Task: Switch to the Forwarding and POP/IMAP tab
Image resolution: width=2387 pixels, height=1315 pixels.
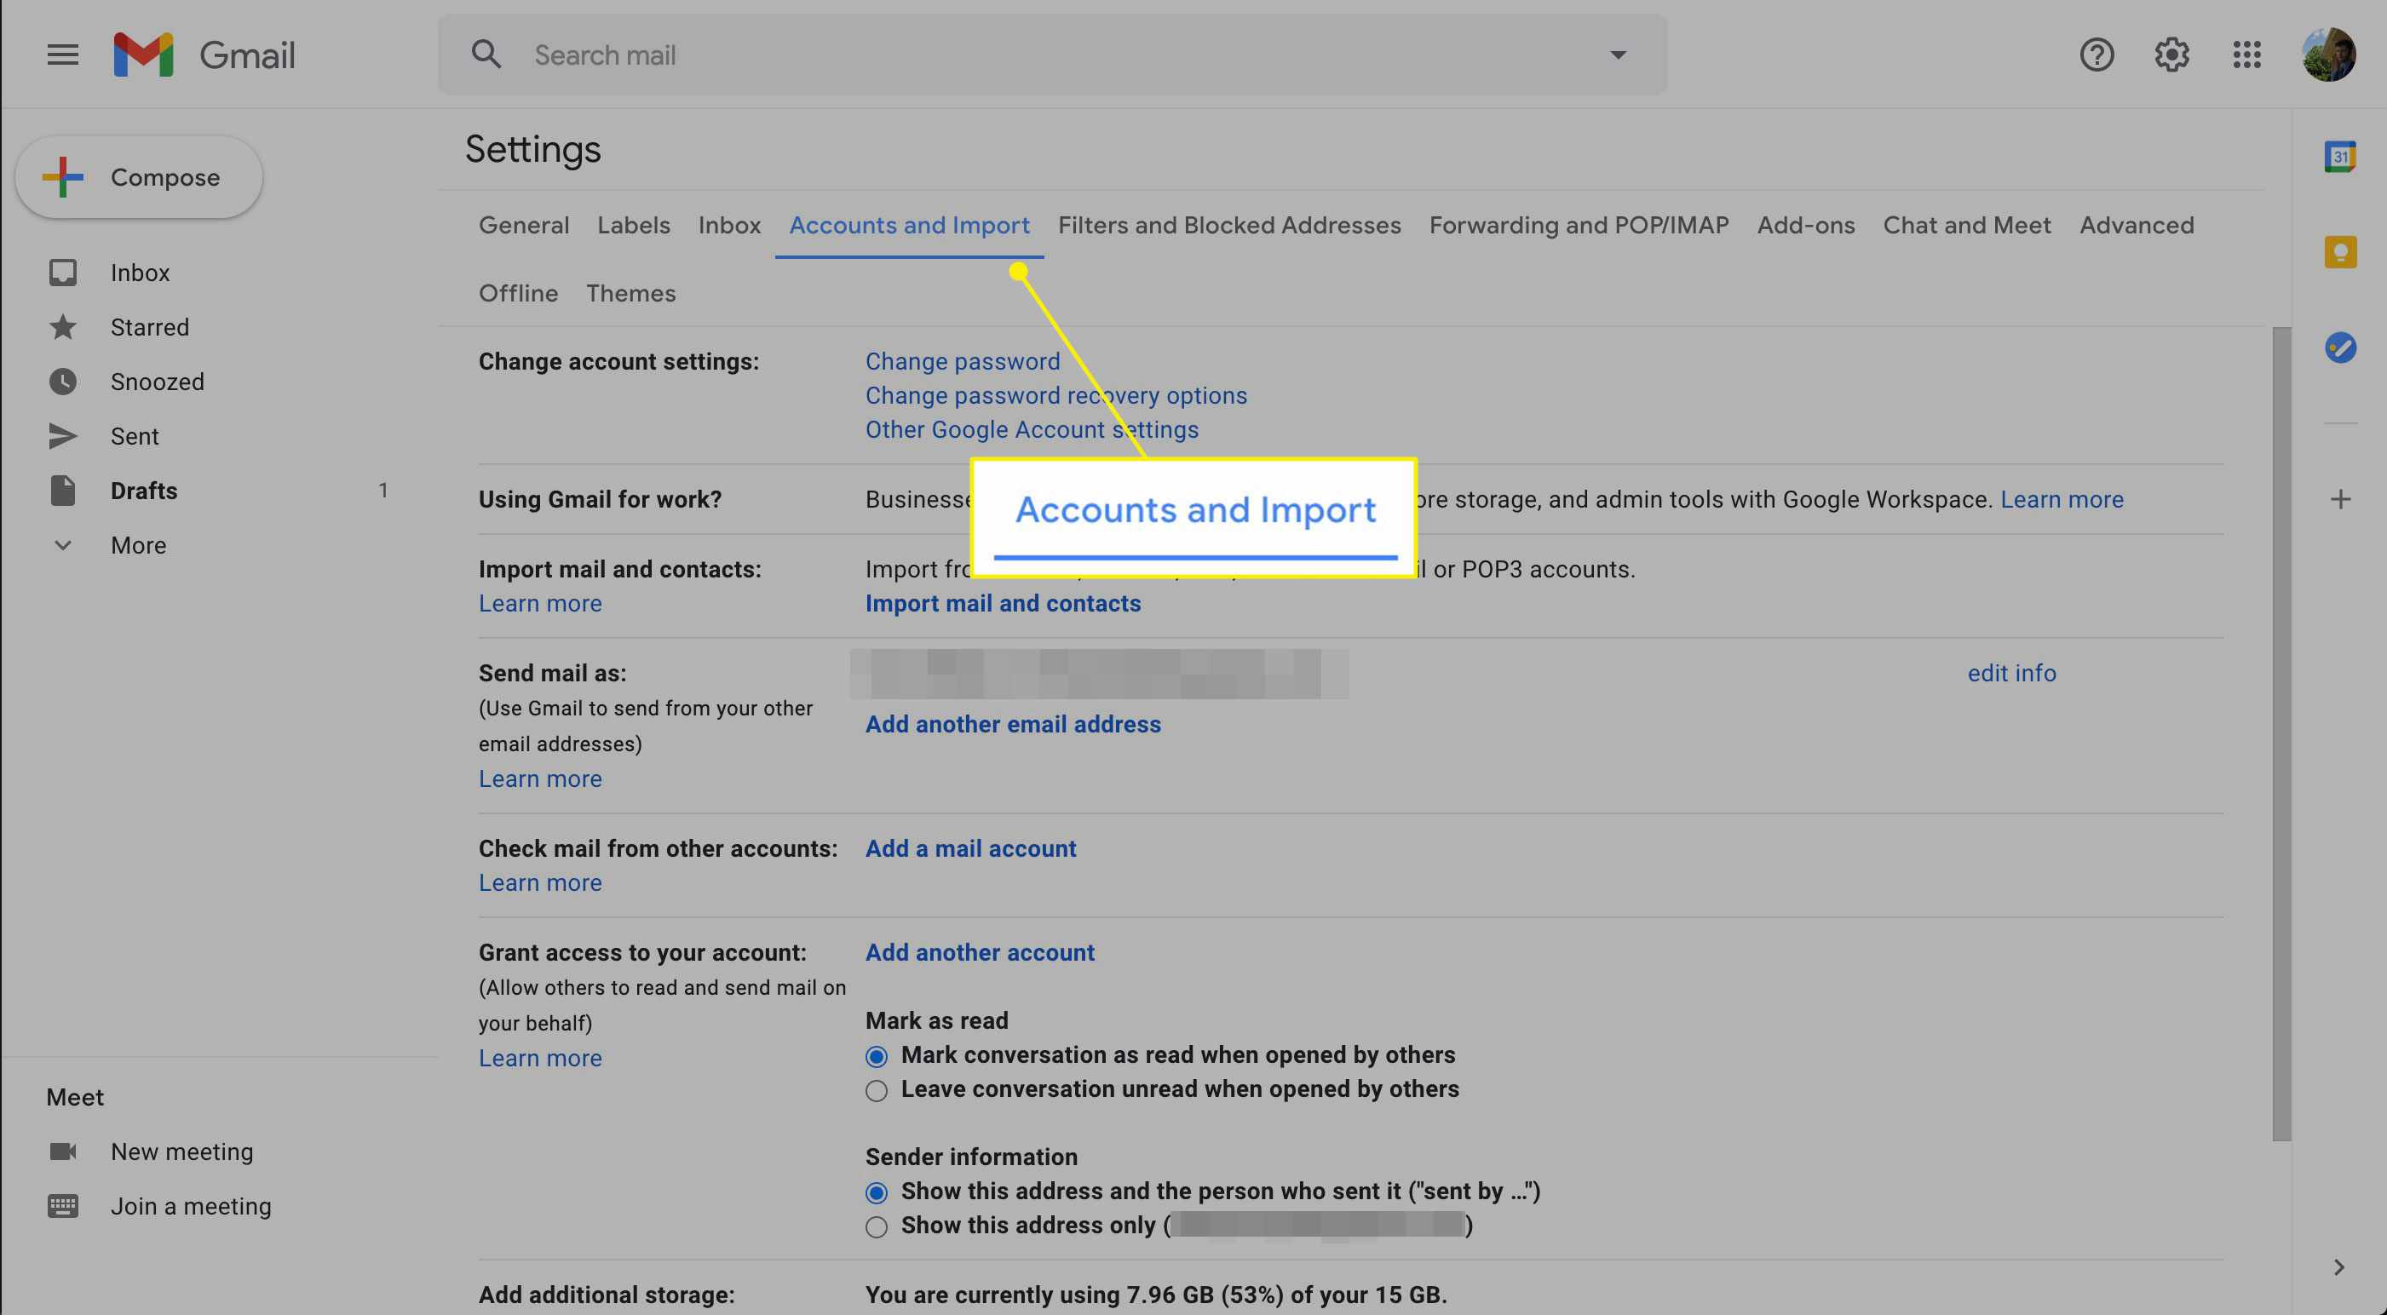Action: tap(1579, 223)
